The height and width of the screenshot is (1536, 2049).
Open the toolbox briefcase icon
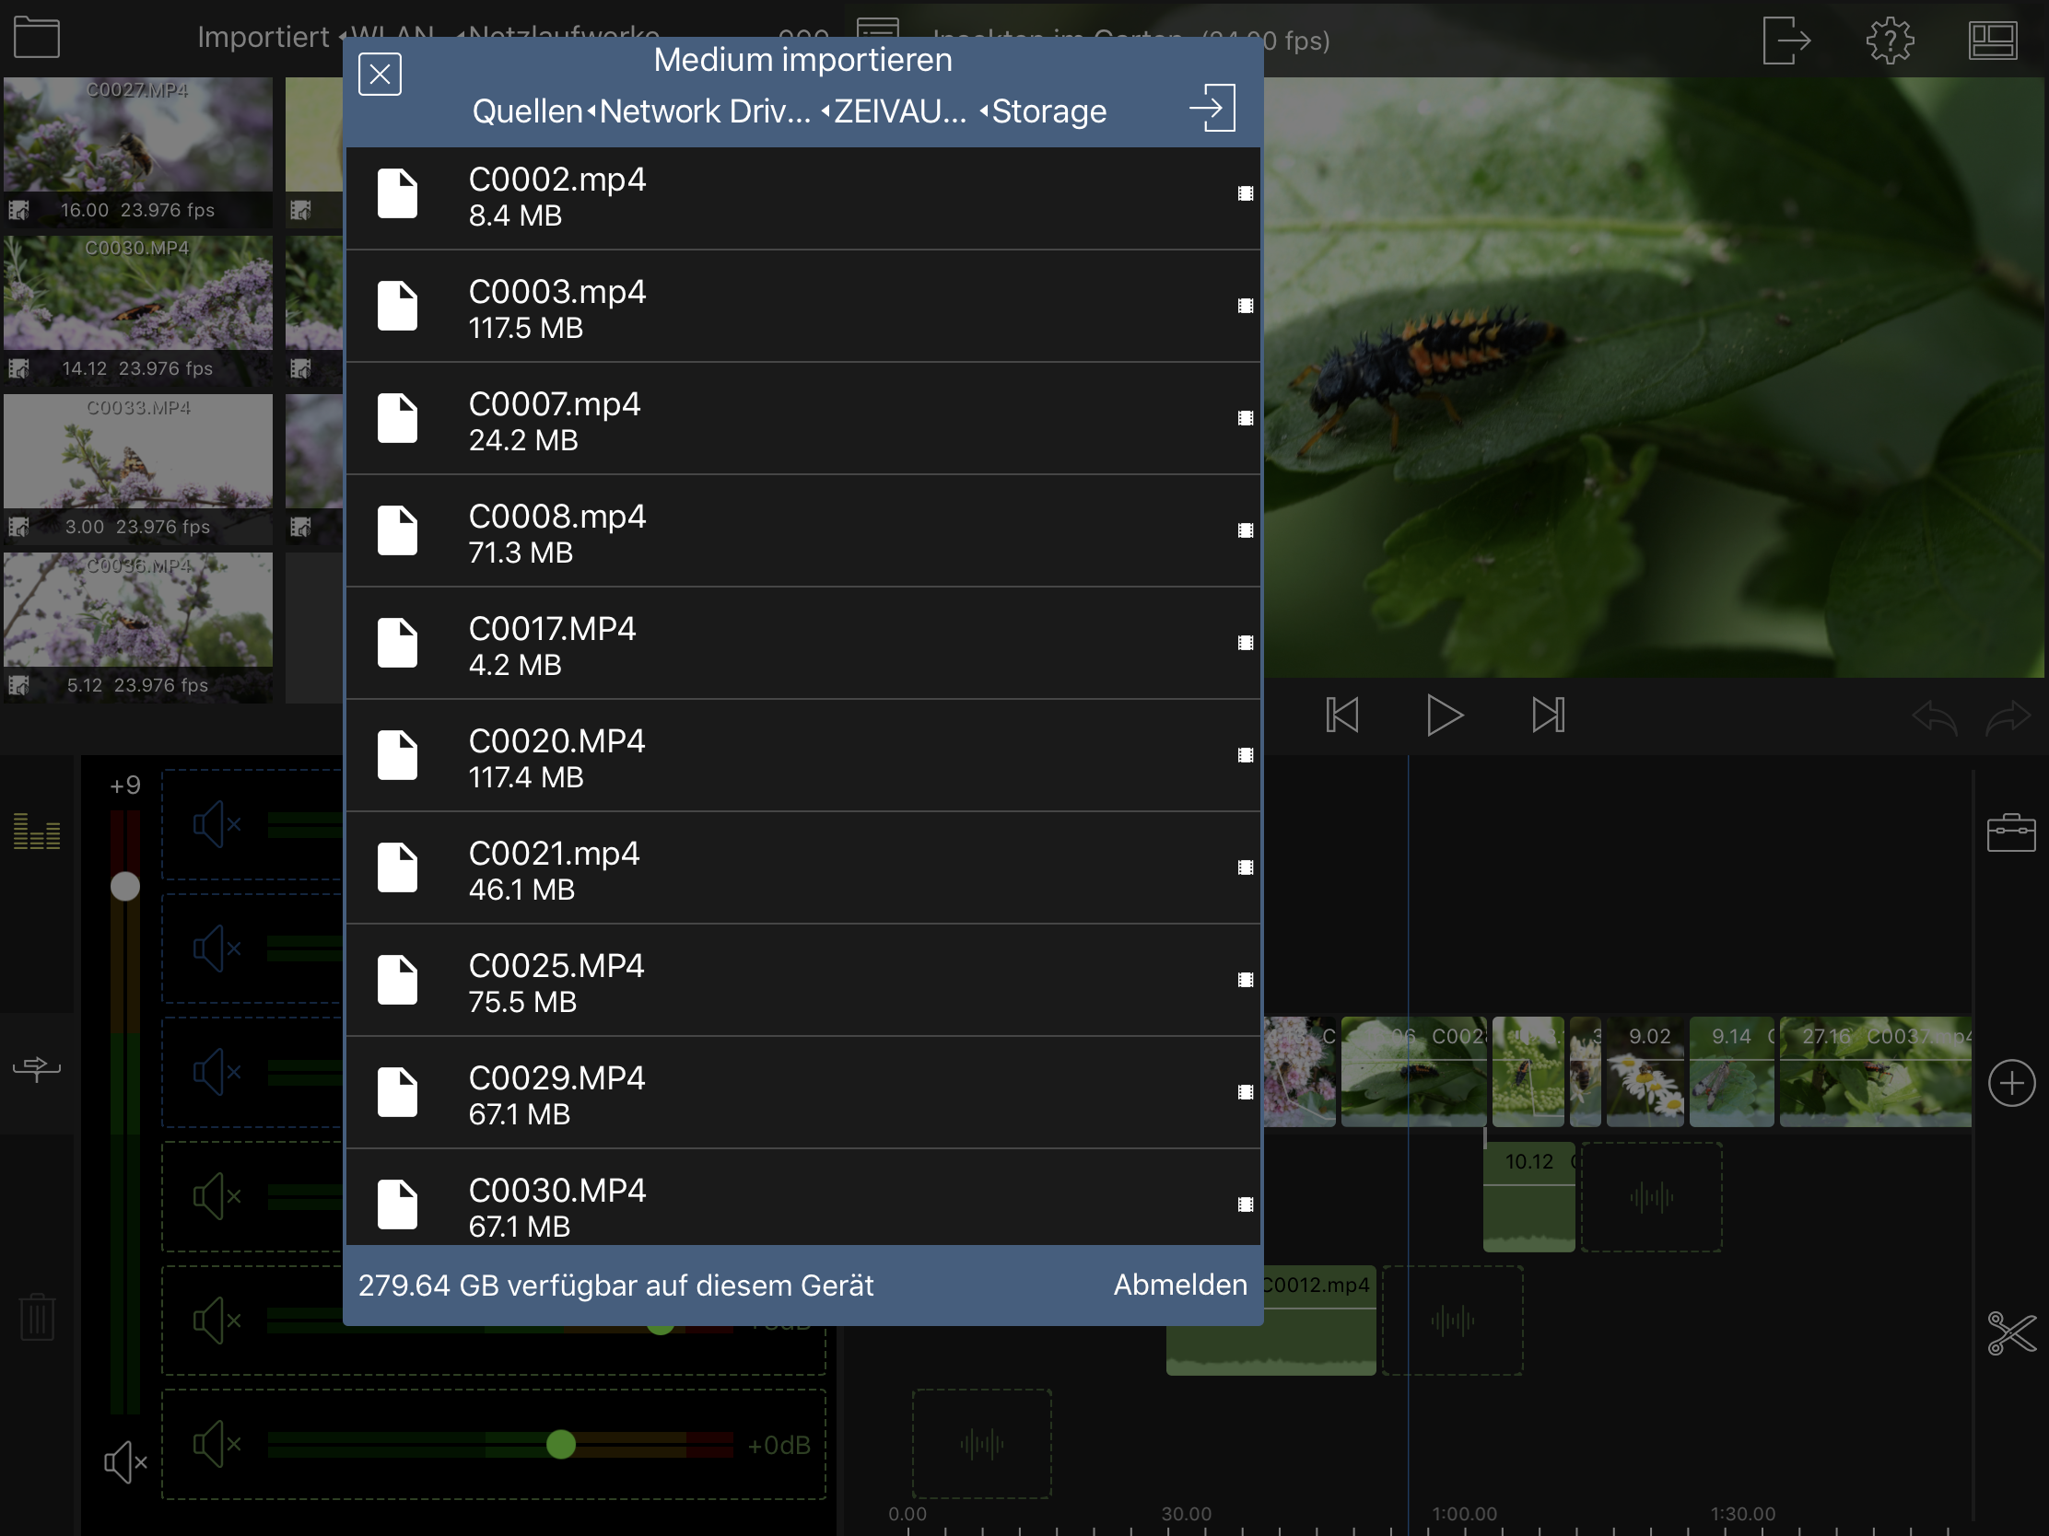pyautogui.click(x=2010, y=832)
